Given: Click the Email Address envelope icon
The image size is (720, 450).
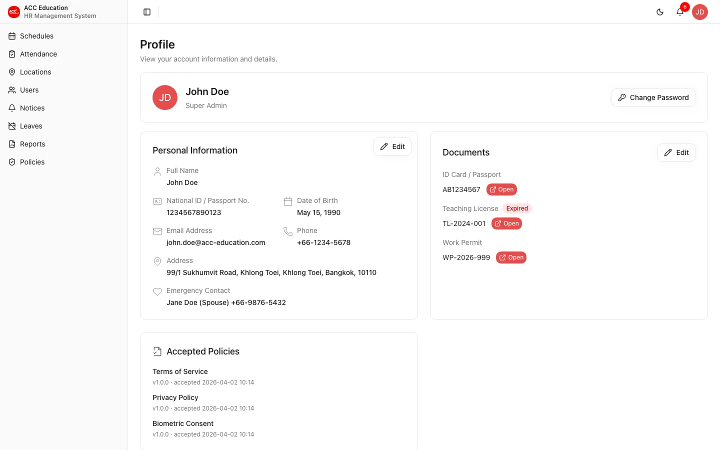Looking at the screenshot, I should coord(157,231).
